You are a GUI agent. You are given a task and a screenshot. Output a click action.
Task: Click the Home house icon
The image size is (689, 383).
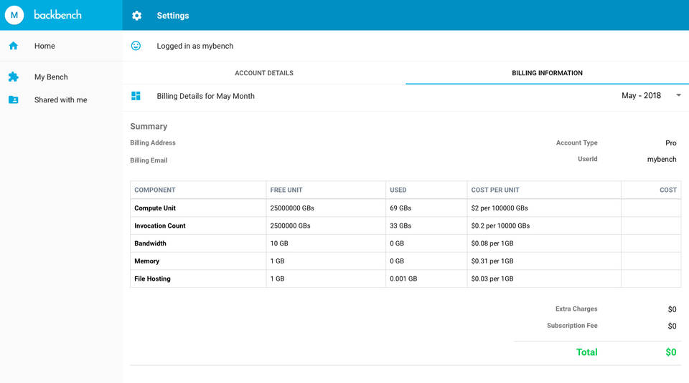click(13, 46)
